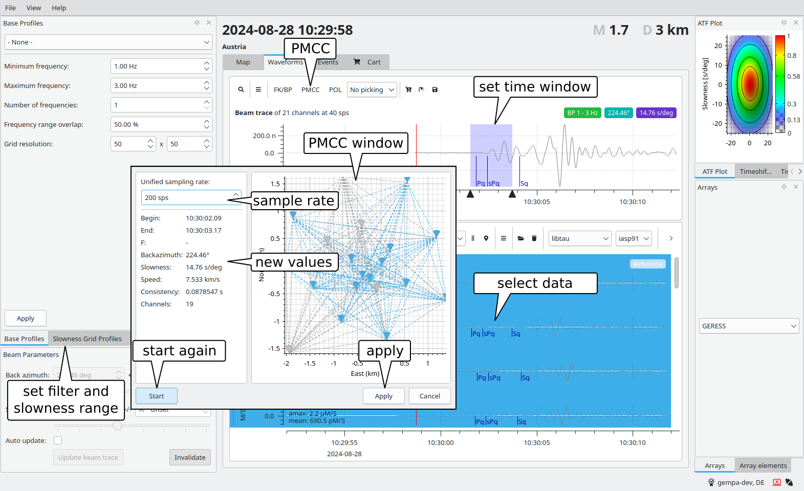804x491 pixels.
Task: Open the Base Profiles None dropdown
Action: coord(108,42)
